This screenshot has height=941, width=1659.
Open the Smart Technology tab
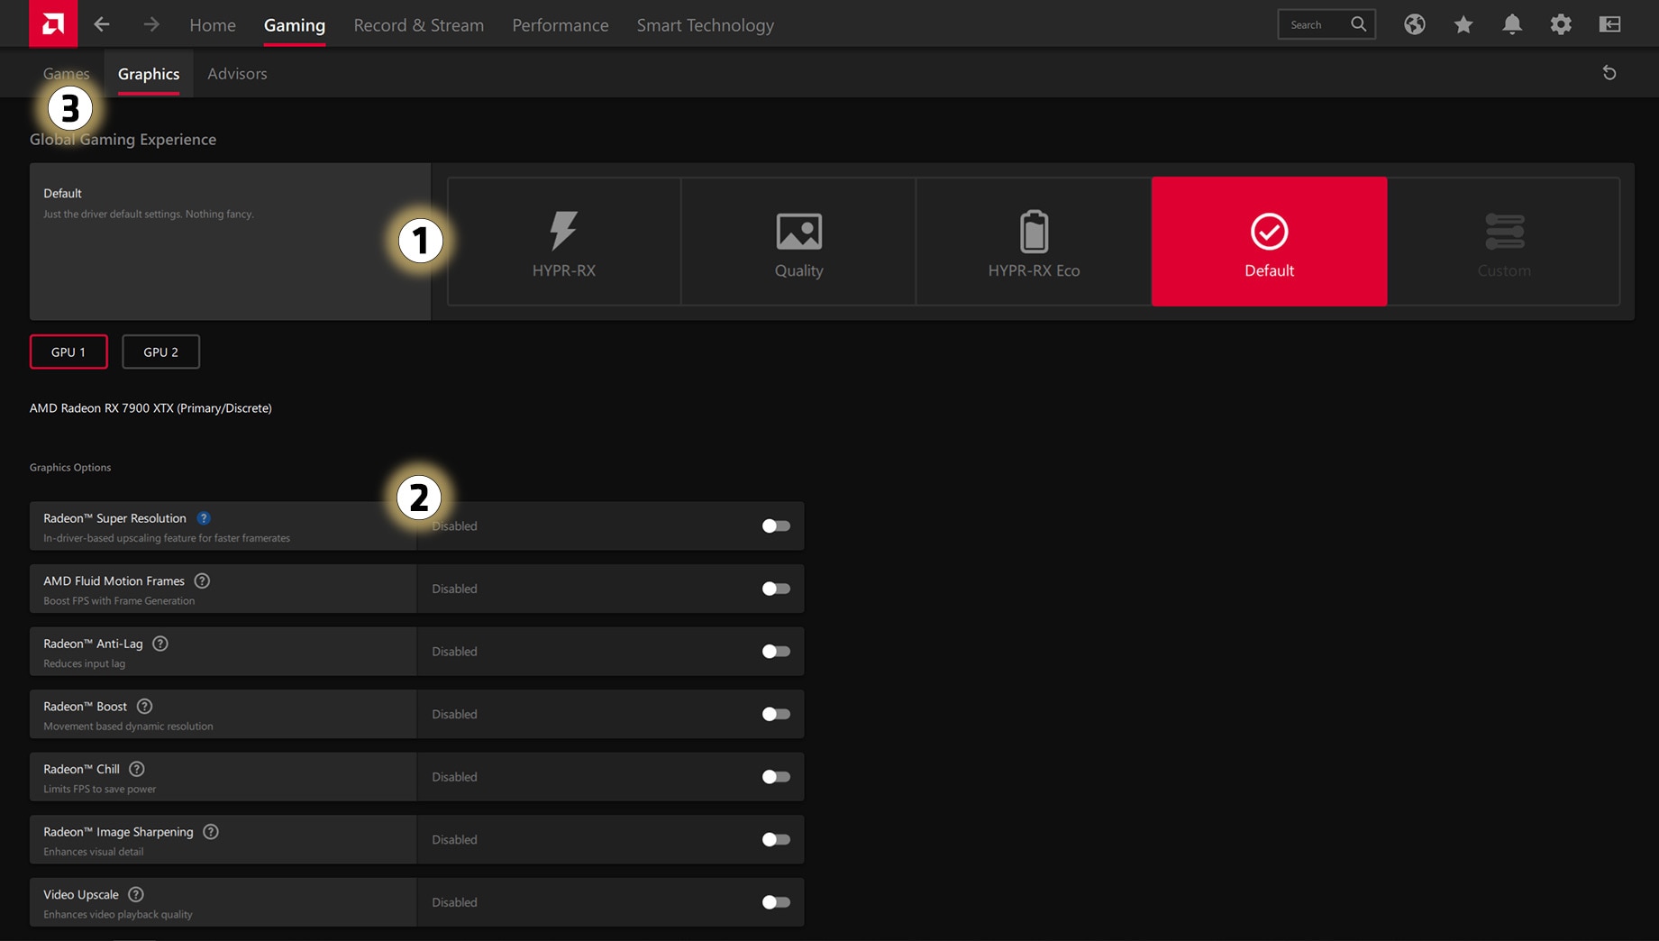click(706, 25)
